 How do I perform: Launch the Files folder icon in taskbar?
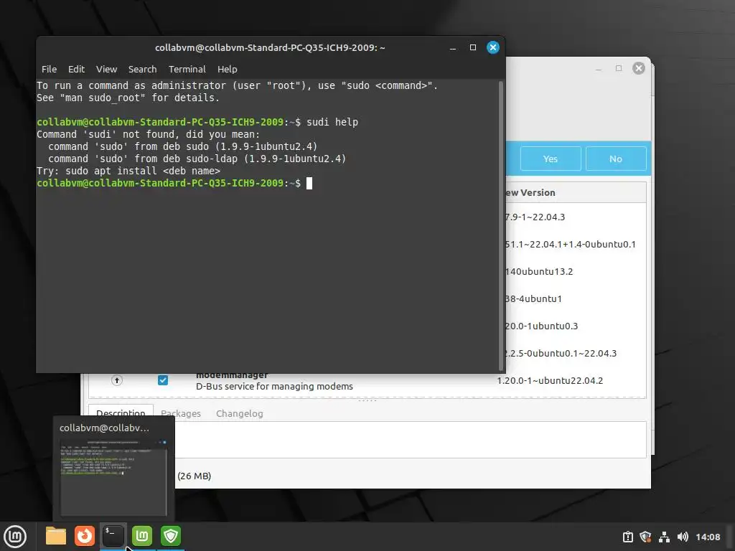tap(56, 536)
